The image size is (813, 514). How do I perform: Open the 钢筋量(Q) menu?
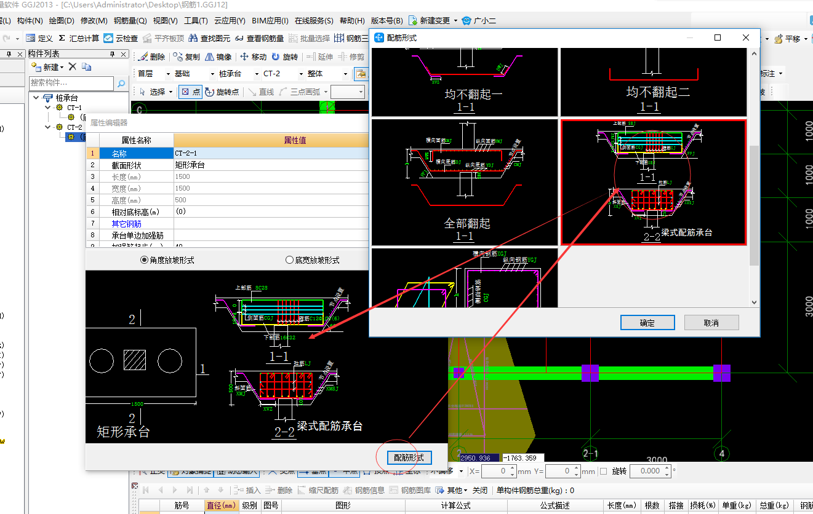tap(130, 21)
